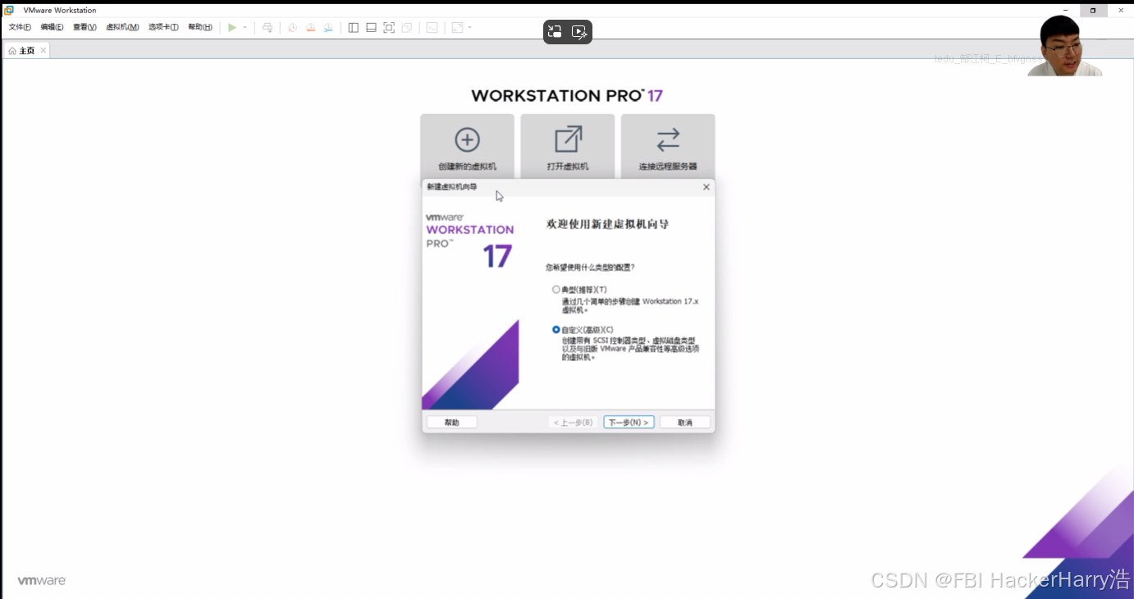The image size is (1134, 599).
Task: Click the green power-on play icon
Action: 232,27
